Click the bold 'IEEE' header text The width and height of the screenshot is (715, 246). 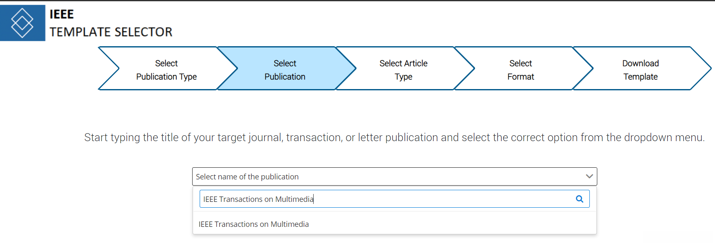(62, 14)
